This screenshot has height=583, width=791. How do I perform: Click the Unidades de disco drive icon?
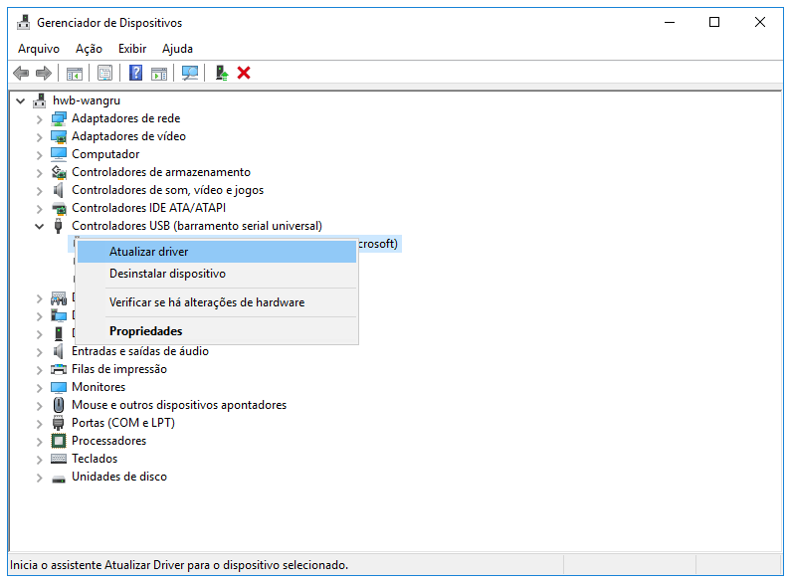click(59, 479)
